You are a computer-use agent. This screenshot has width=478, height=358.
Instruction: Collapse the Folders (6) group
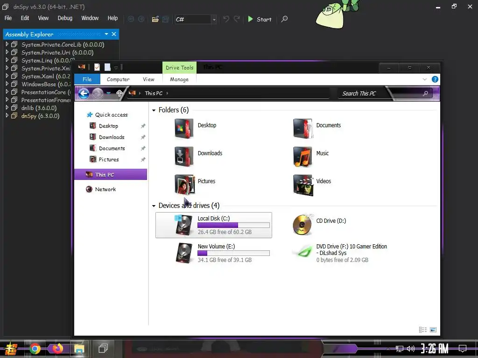[x=154, y=110]
